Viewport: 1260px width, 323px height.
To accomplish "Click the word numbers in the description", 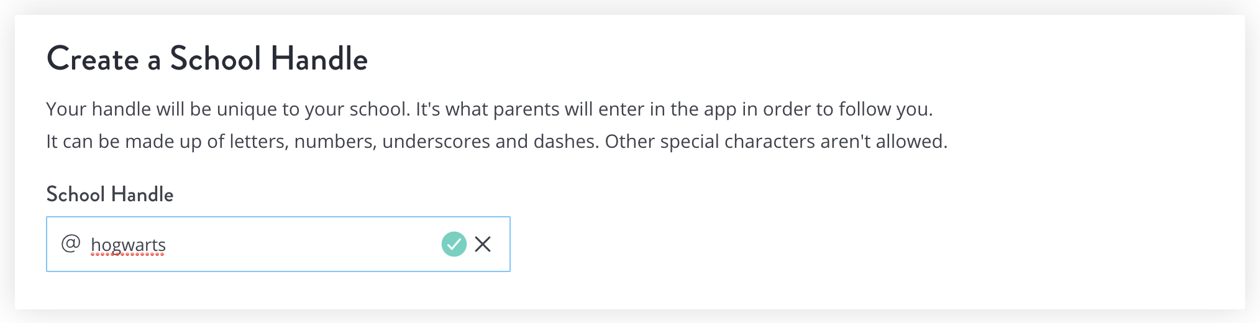I will [335, 142].
